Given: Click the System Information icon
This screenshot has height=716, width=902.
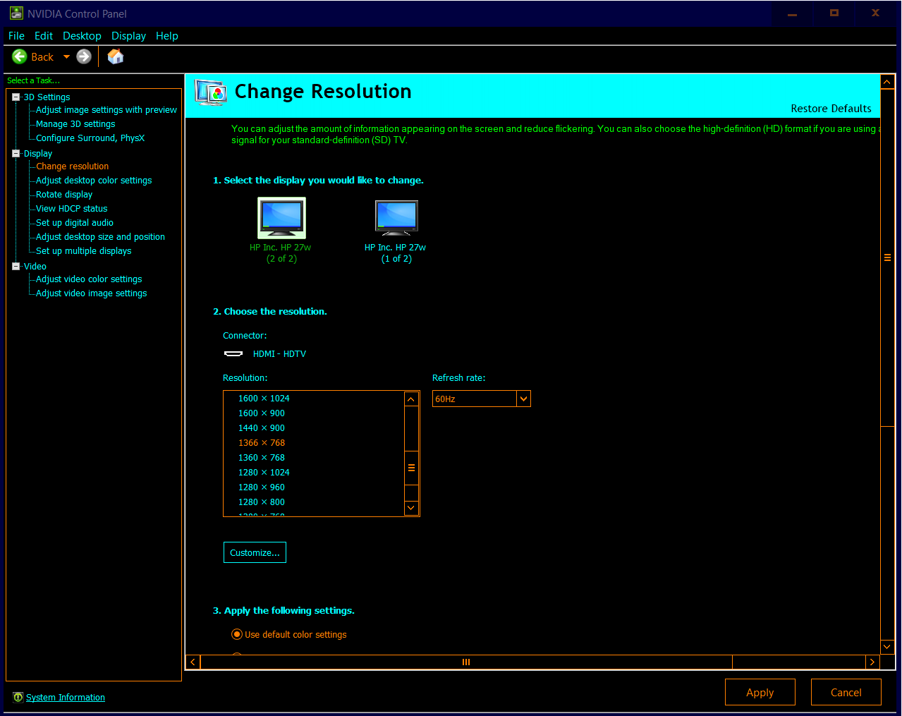Looking at the screenshot, I should [x=18, y=697].
